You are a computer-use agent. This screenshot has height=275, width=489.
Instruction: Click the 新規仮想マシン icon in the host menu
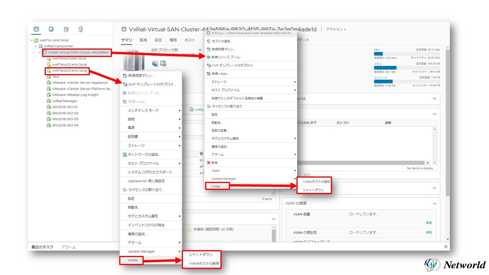point(125,76)
